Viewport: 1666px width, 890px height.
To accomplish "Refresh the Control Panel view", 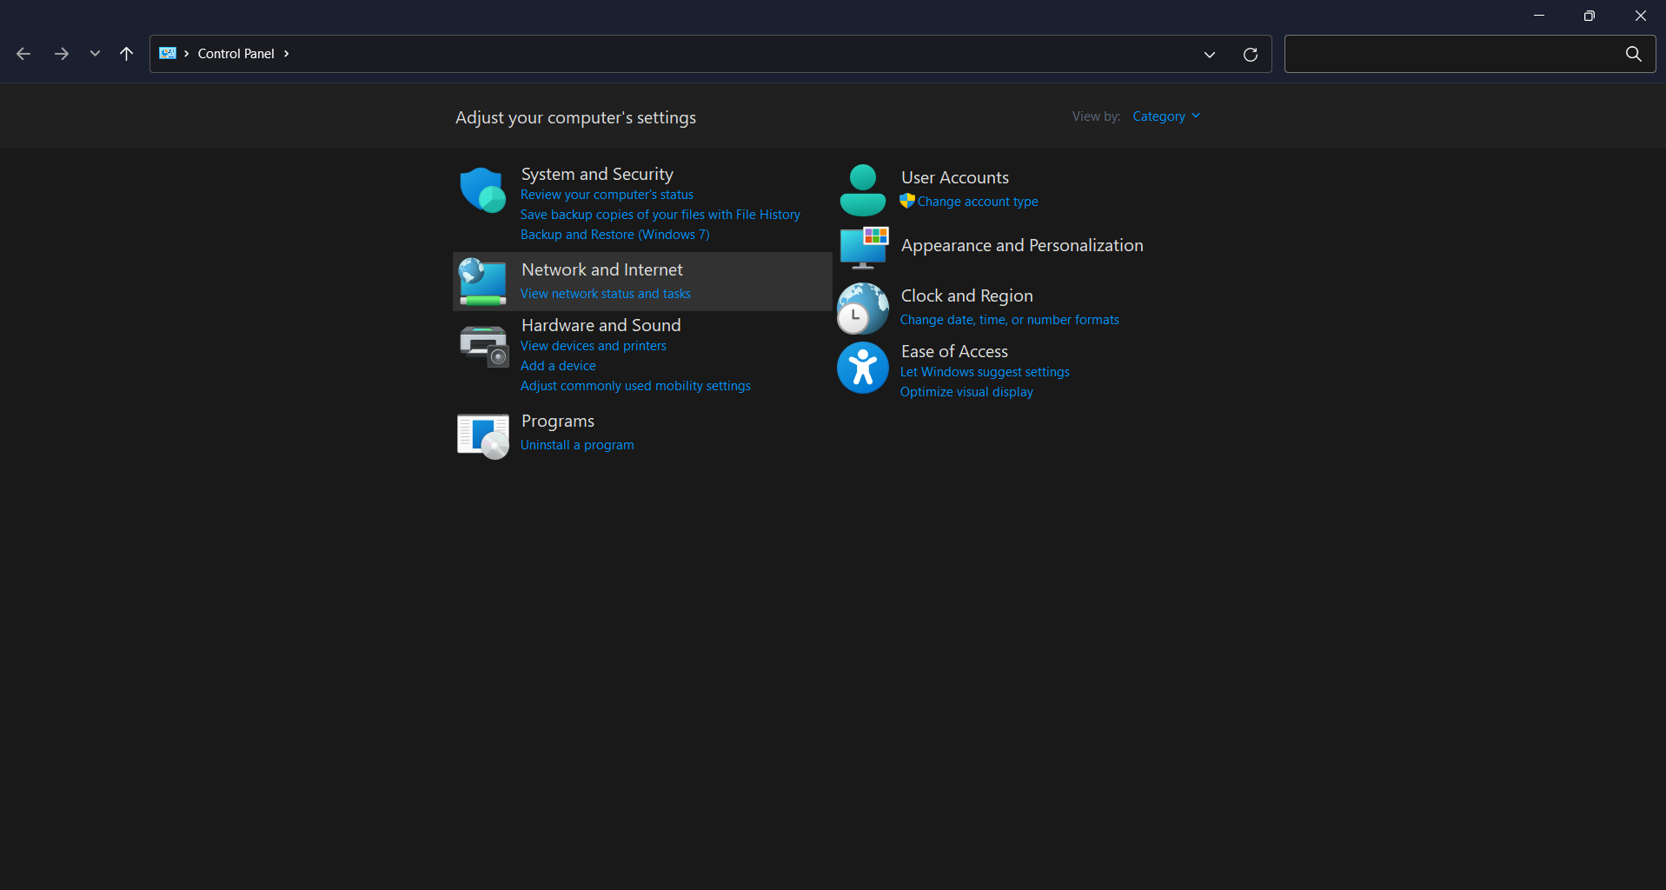I will coord(1250,54).
